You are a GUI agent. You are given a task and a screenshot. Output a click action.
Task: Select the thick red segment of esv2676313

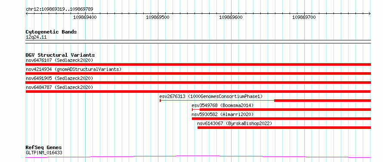click(x=323, y=101)
